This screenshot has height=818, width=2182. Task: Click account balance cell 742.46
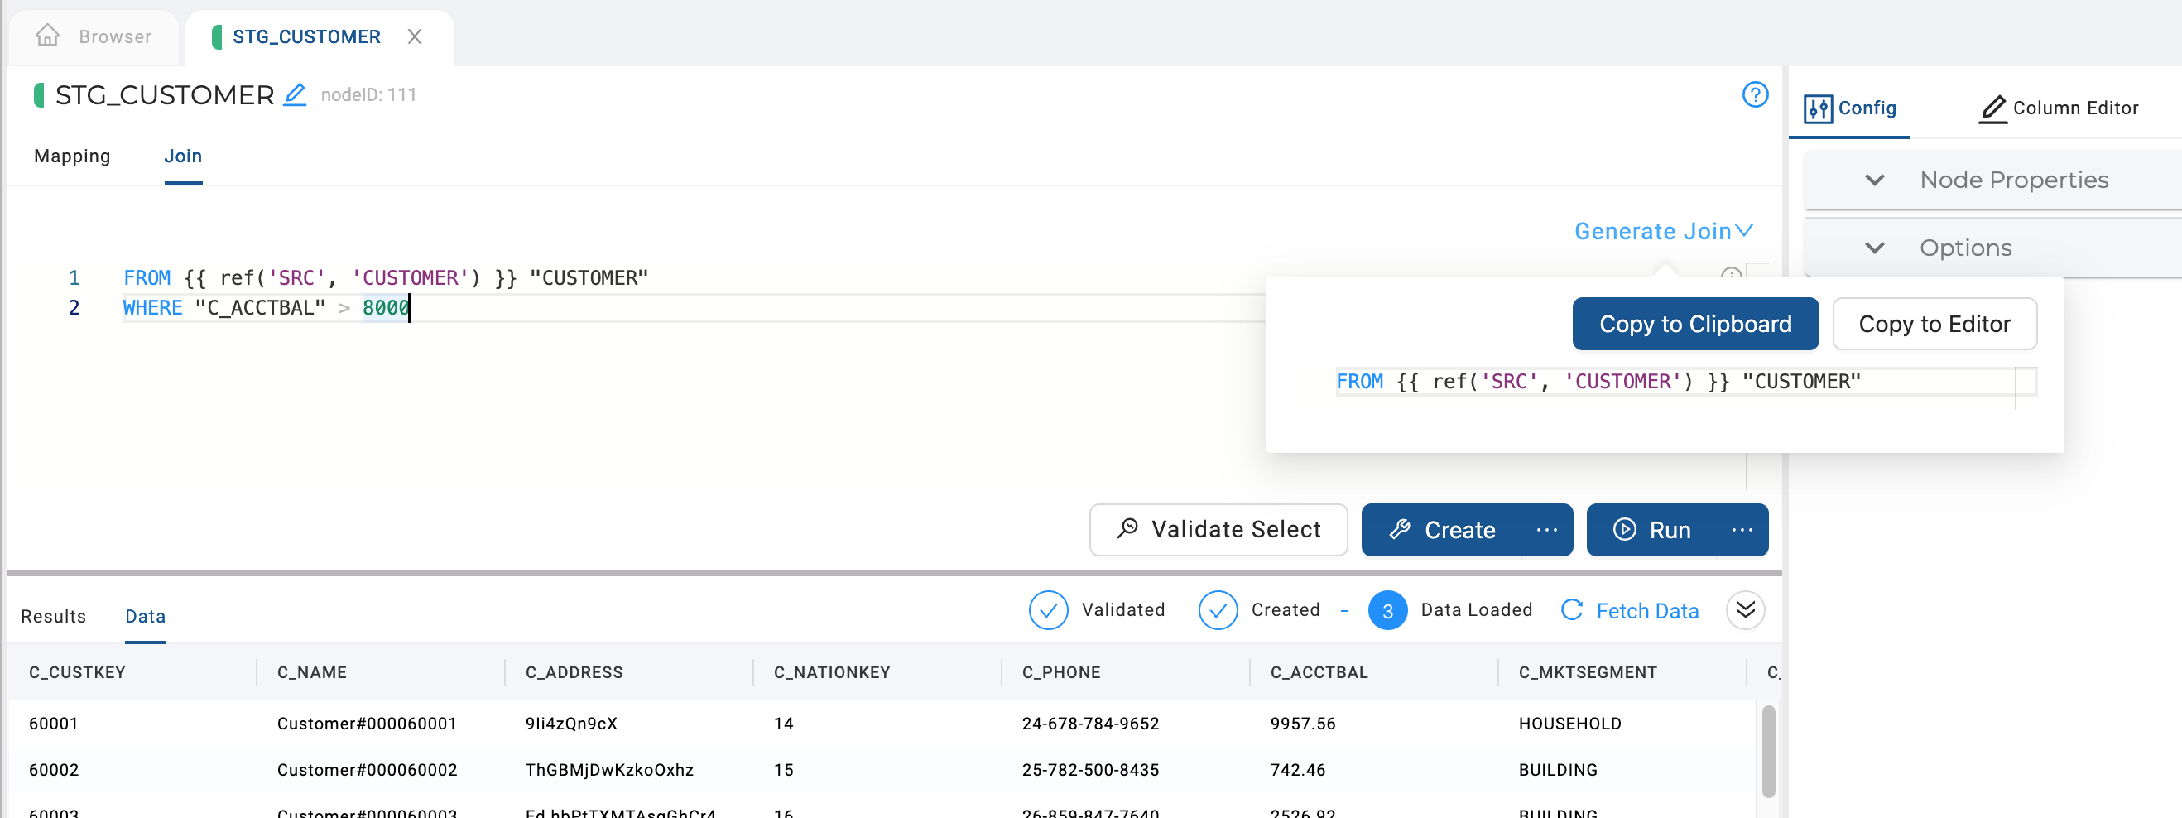(1298, 770)
